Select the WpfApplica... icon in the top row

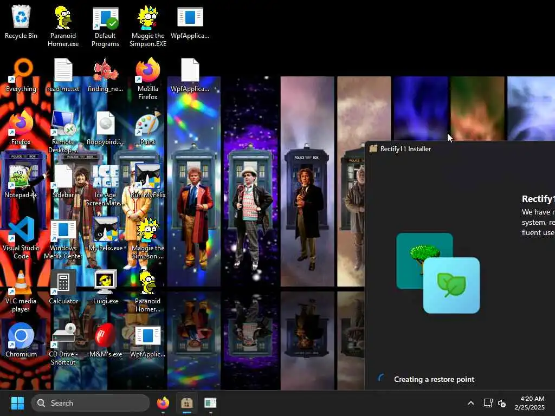pyautogui.click(x=190, y=23)
